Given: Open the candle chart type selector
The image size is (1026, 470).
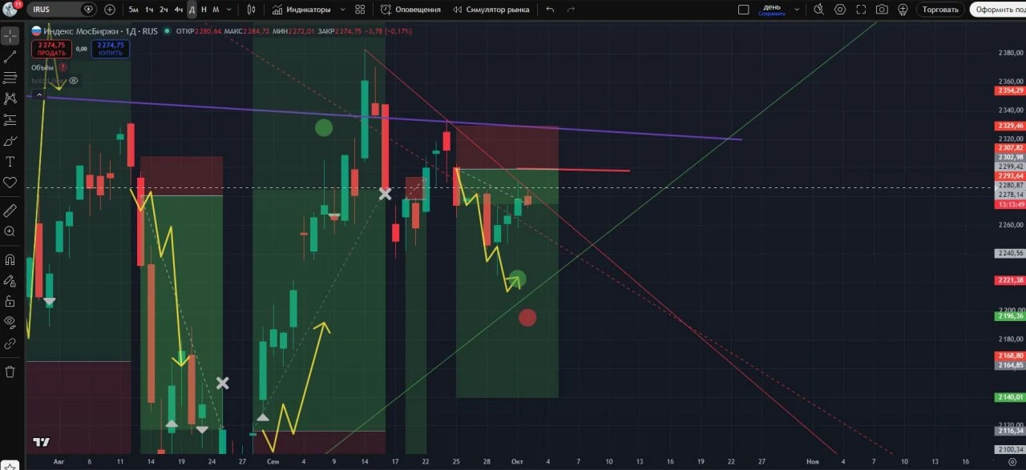Looking at the screenshot, I should [x=252, y=10].
